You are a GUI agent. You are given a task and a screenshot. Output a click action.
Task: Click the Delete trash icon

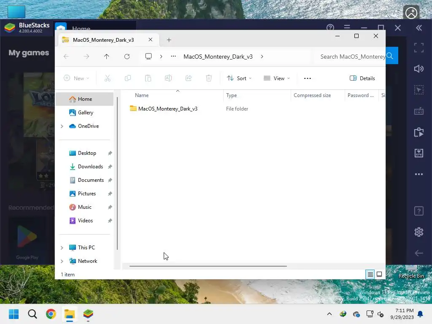[209, 78]
